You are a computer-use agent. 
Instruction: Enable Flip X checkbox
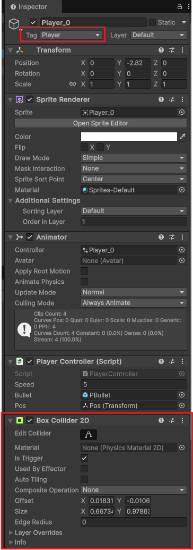click(x=84, y=147)
